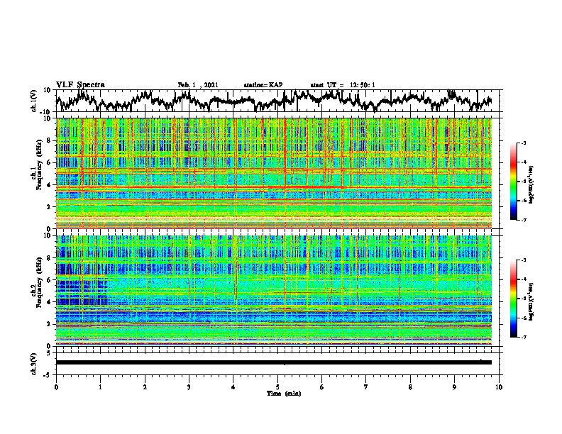Click the lower color bar's log(PSD) label

531,301
